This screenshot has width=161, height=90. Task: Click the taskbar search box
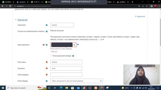click(26, 88)
